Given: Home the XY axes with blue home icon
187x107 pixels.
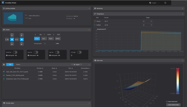Looking at the screenshot, I should pos(12,40).
